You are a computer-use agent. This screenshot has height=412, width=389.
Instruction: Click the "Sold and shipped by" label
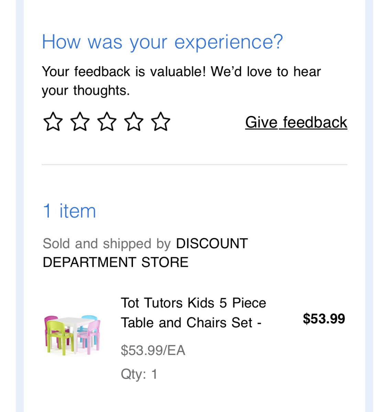pyautogui.click(x=107, y=244)
